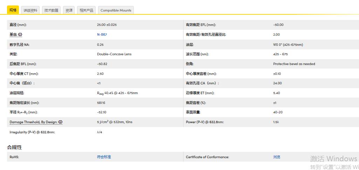
Task: Open the 符合标准 RoHS link
Action: (104, 157)
